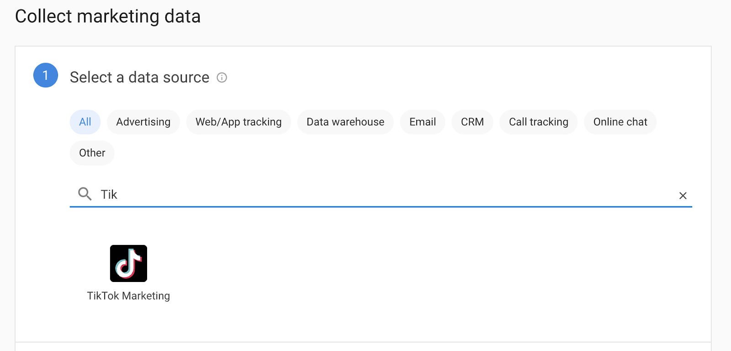Viewport: 731px width, 351px height.
Task: Click the blue underline of the search box
Action: 381,207
